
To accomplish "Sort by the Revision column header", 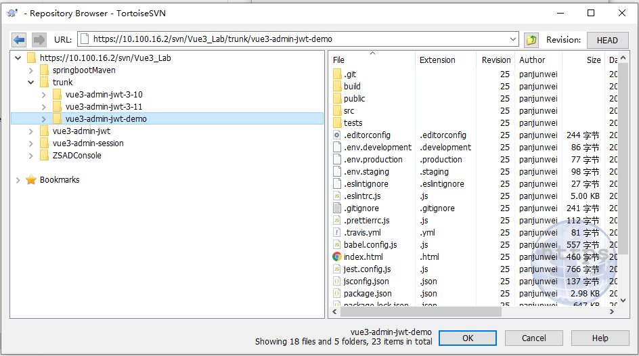I will [495, 60].
